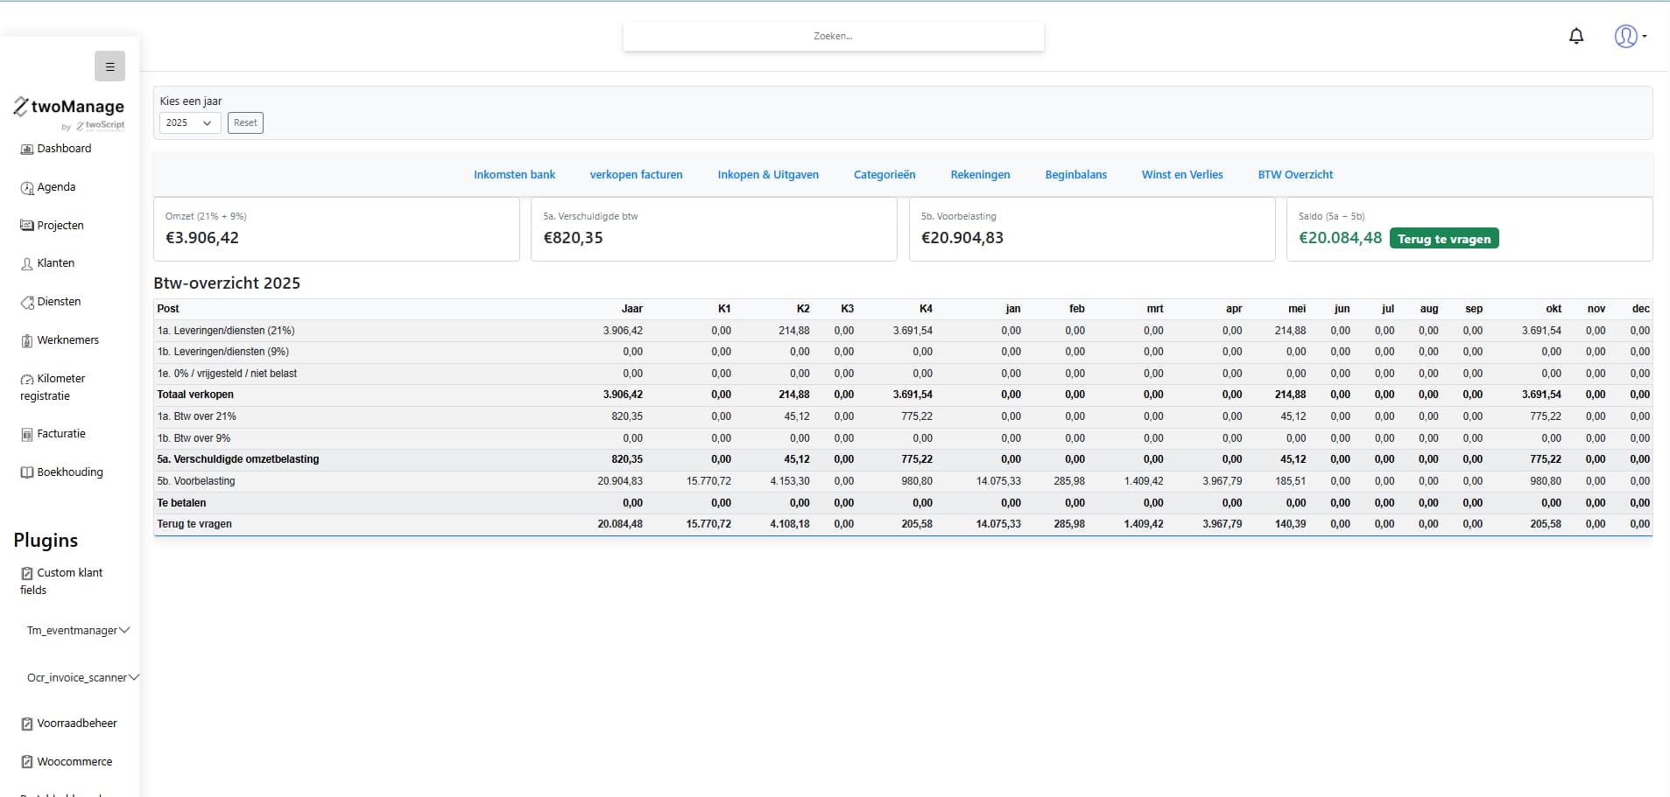
Task: Open Werknemers in the sidebar
Action: [67, 340]
